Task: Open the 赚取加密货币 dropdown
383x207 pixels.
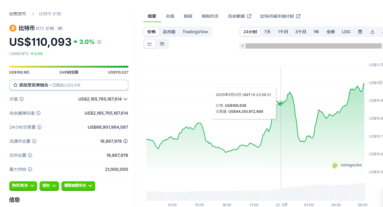Action: pyautogui.click(x=78, y=185)
